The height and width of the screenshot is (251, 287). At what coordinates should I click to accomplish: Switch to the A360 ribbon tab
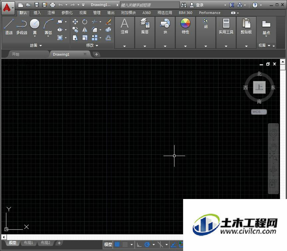pyautogui.click(x=146, y=13)
